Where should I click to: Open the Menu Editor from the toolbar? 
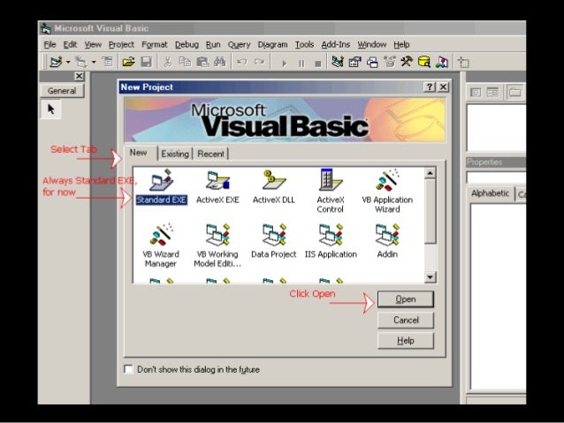(x=108, y=62)
